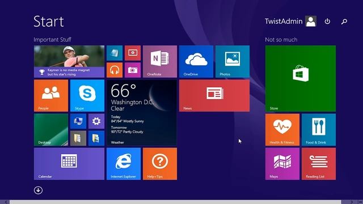Open the gray folder tile

click(x=78, y=138)
